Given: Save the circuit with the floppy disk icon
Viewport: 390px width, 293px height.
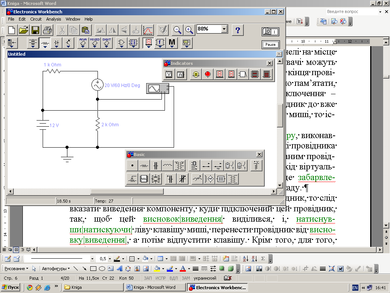Looking at the screenshot, I should coord(35,30).
